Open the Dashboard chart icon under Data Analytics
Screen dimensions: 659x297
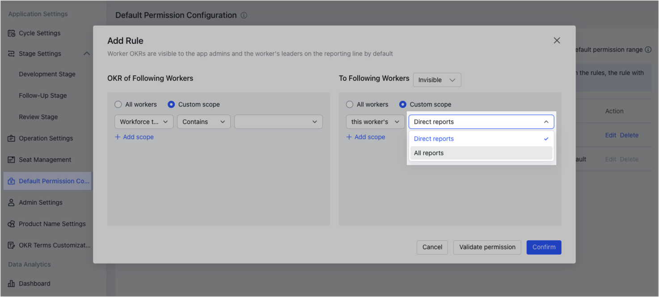(x=11, y=283)
